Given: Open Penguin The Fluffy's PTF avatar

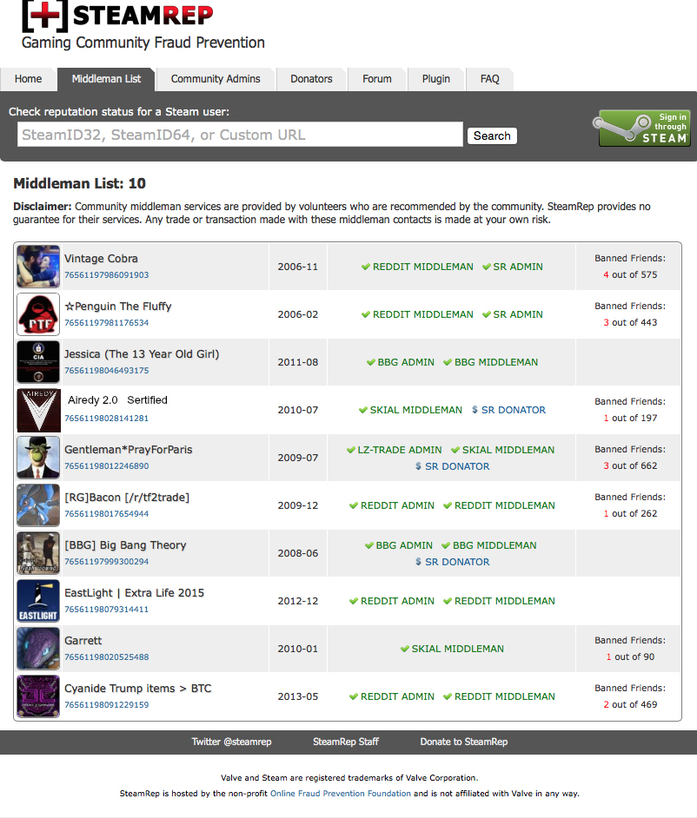Looking at the screenshot, I should [x=38, y=314].
